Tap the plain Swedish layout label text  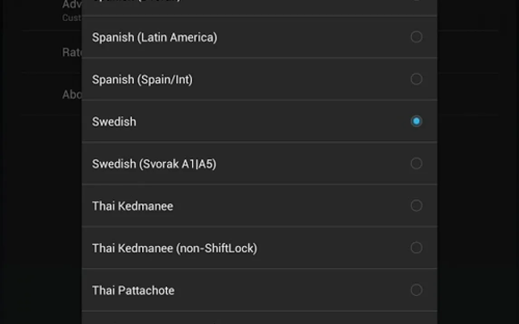tap(114, 122)
